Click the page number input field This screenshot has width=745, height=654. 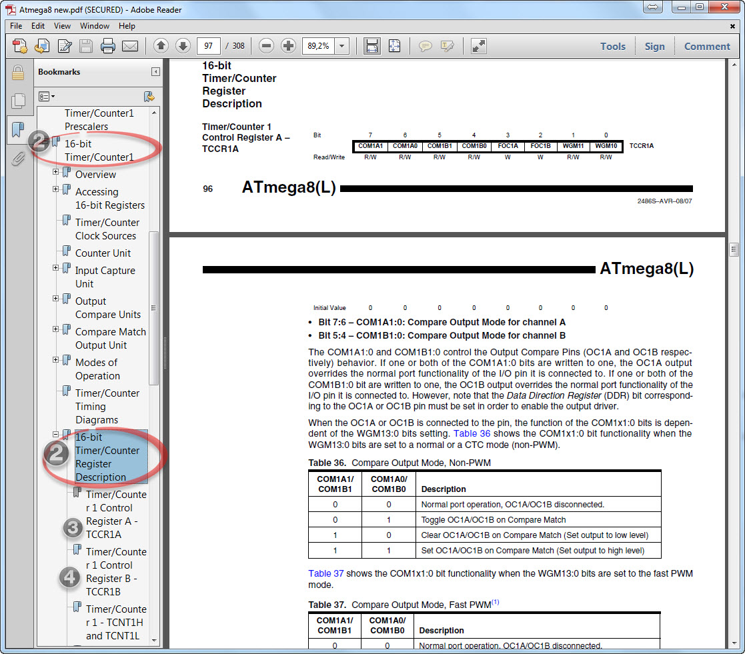click(x=209, y=46)
